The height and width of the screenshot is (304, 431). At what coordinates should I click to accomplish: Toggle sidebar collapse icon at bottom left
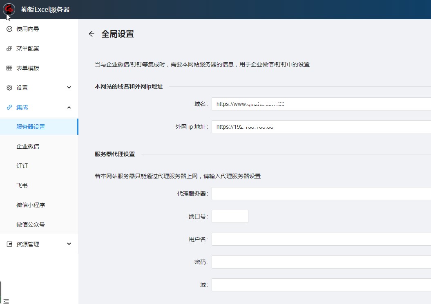pyautogui.click(x=6, y=301)
